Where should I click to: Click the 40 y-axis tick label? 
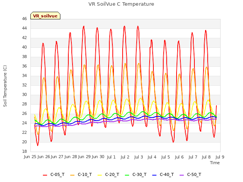(x=24, y=47)
